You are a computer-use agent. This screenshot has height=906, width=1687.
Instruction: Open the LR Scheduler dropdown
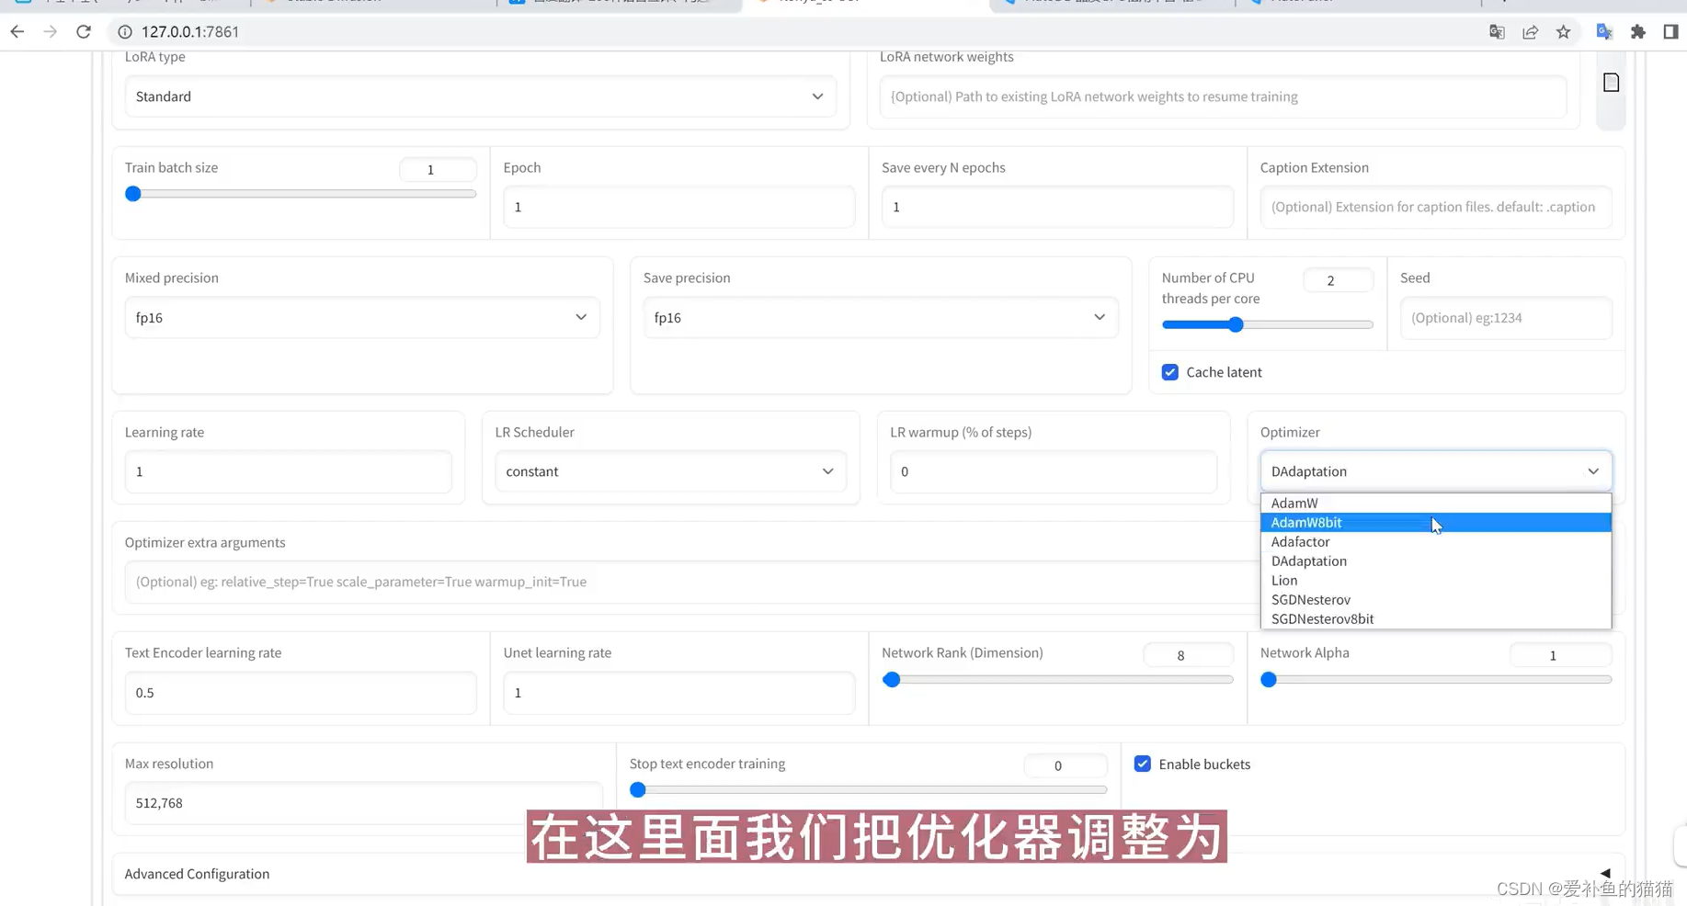point(670,471)
